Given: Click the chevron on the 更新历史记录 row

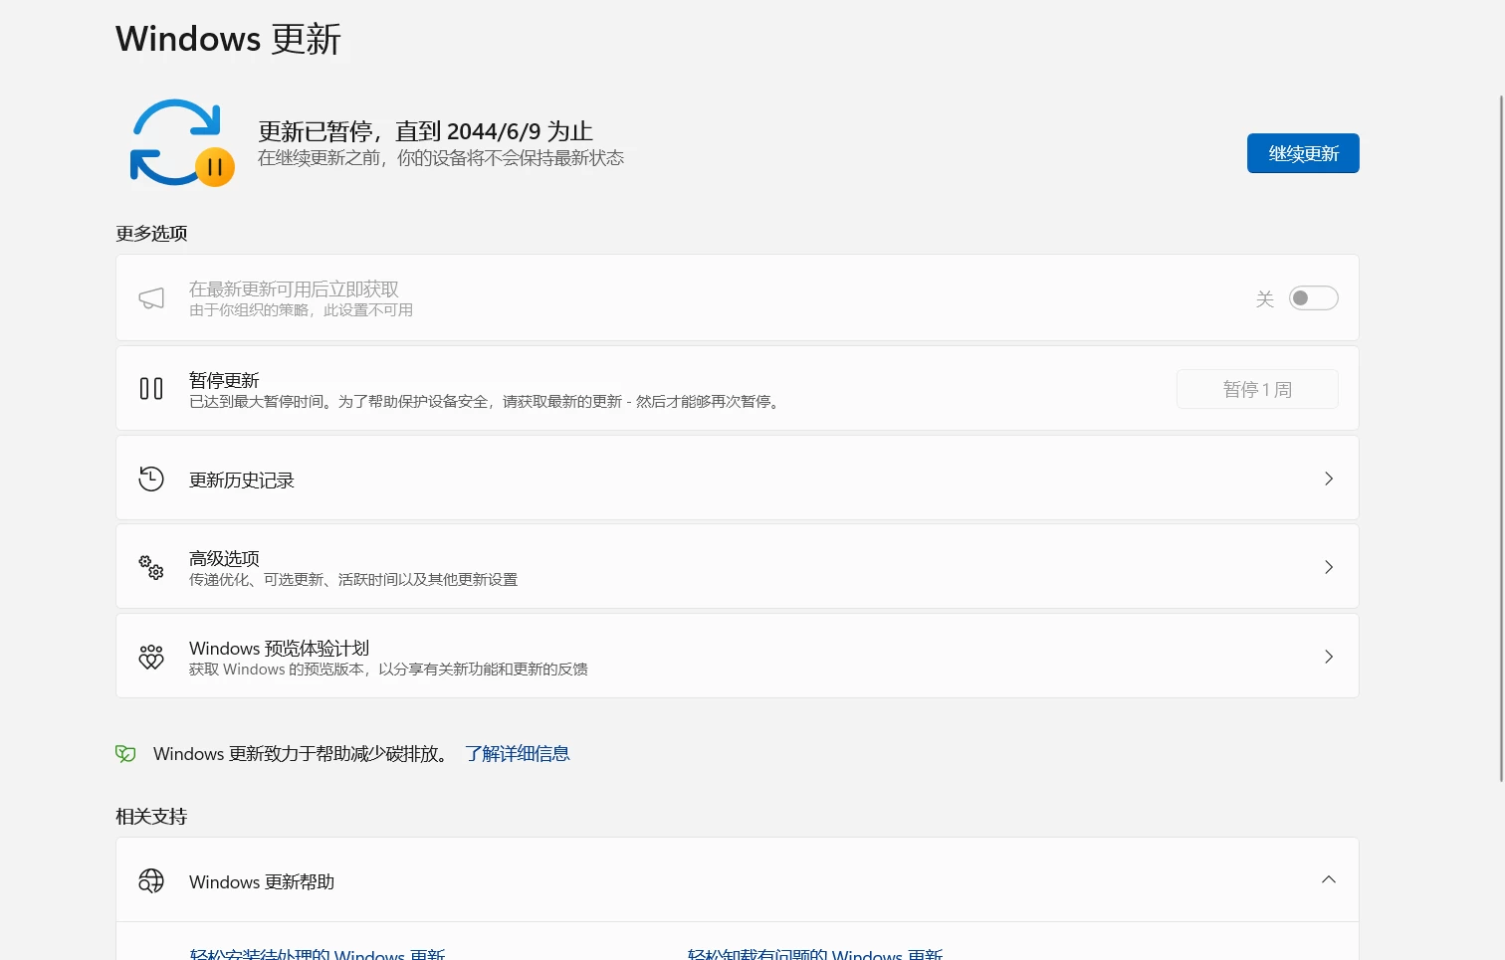Looking at the screenshot, I should click(x=1329, y=479).
